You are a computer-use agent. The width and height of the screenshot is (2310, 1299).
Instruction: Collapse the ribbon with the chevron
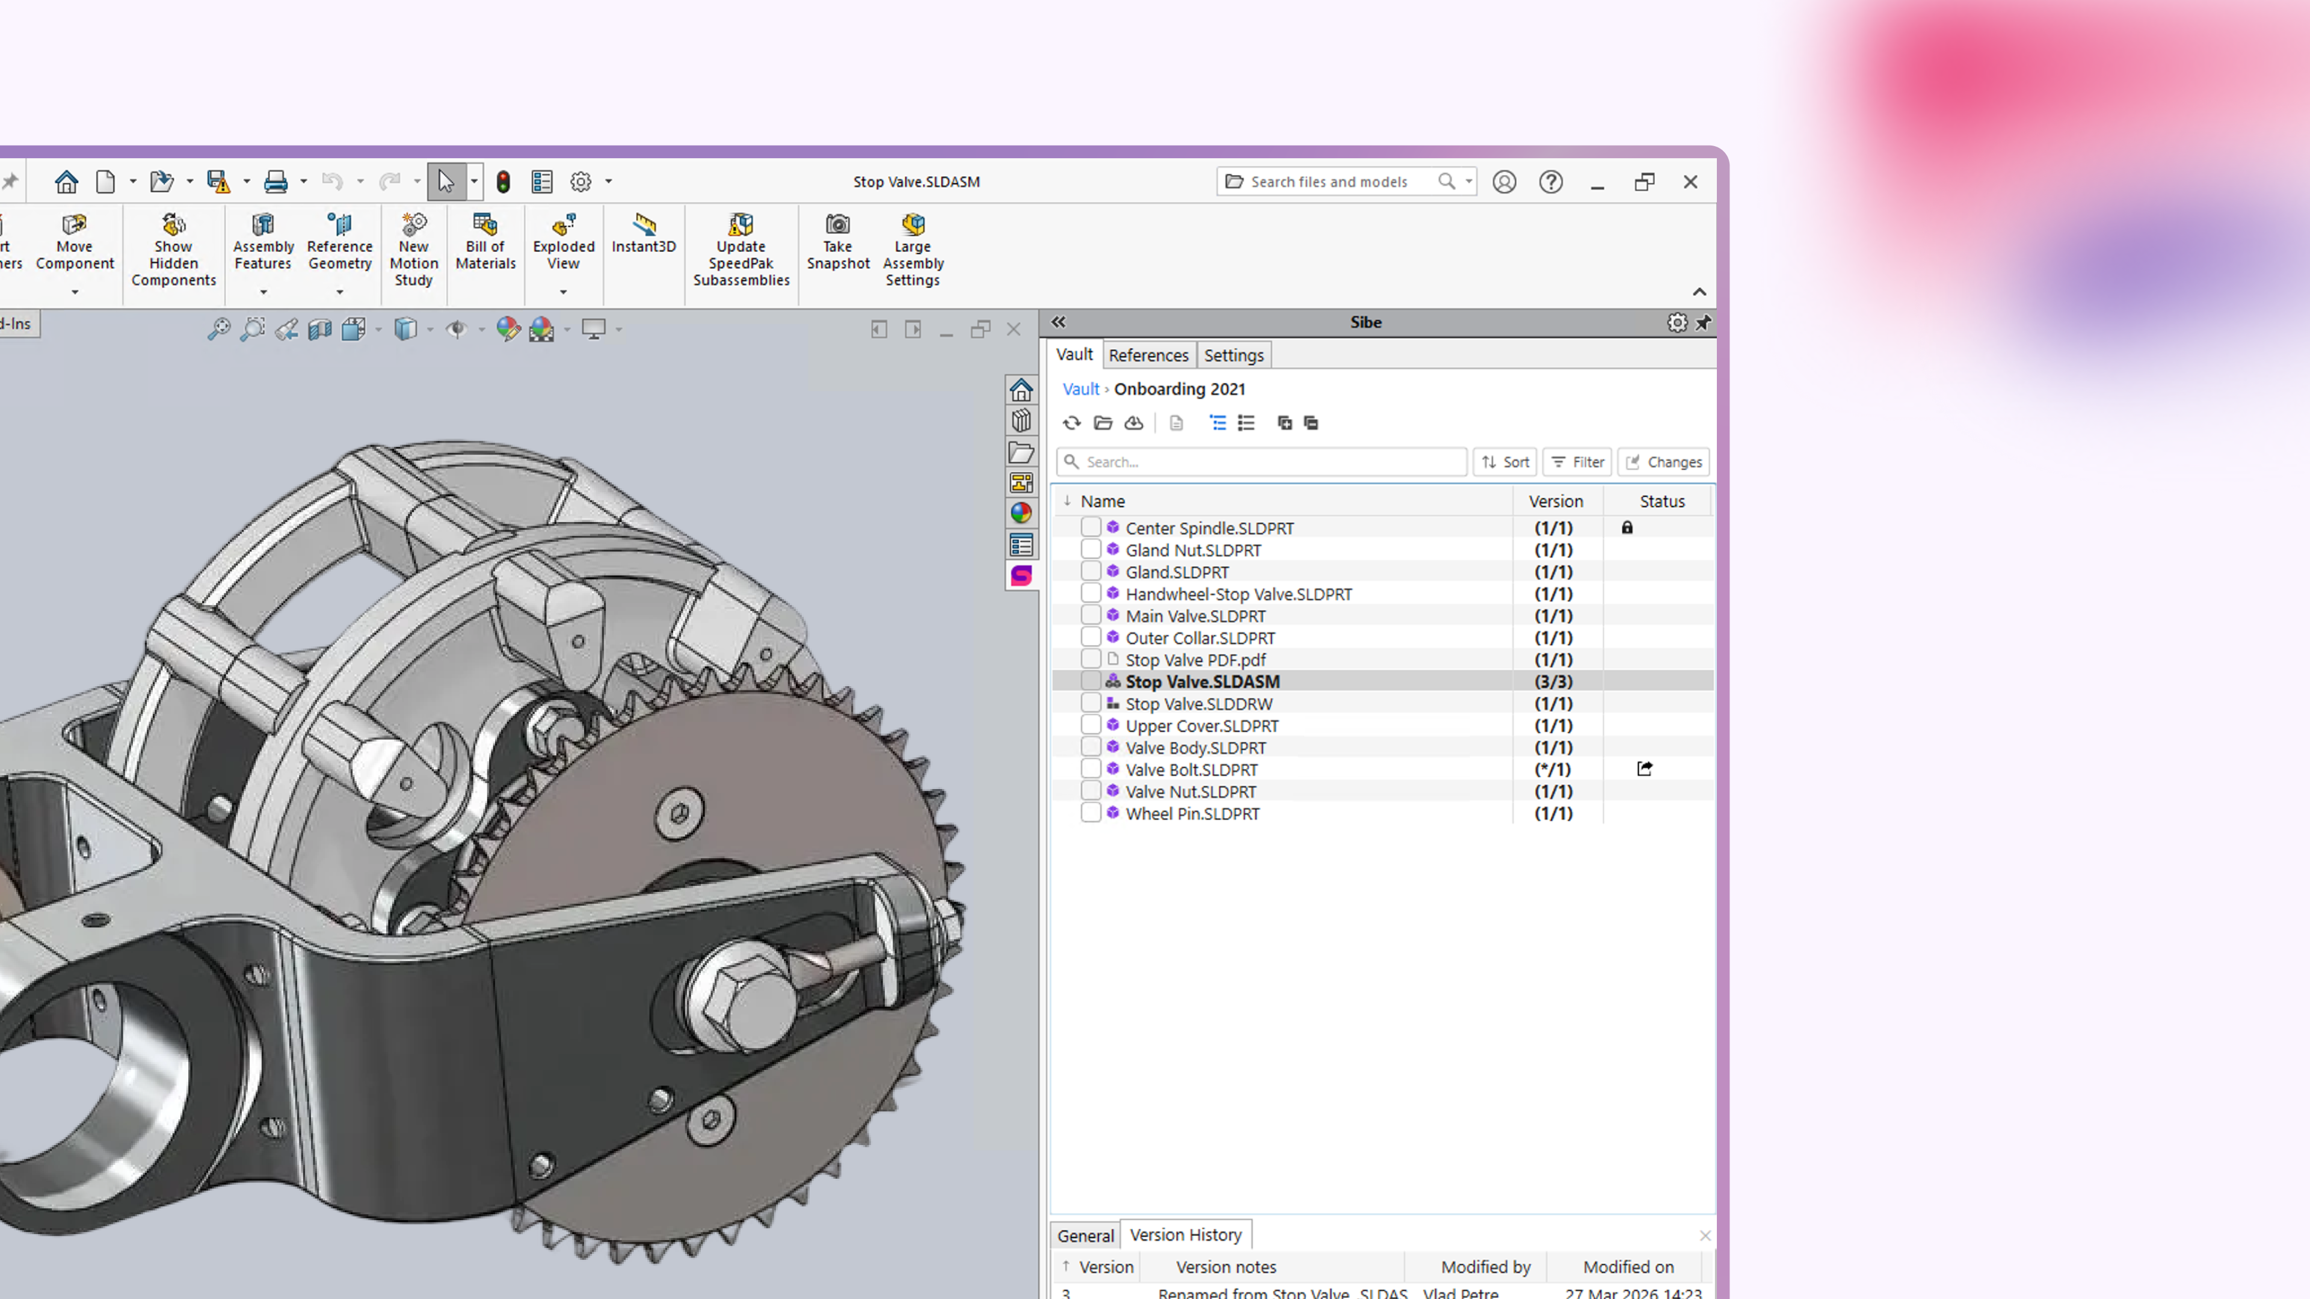coord(1699,292)
